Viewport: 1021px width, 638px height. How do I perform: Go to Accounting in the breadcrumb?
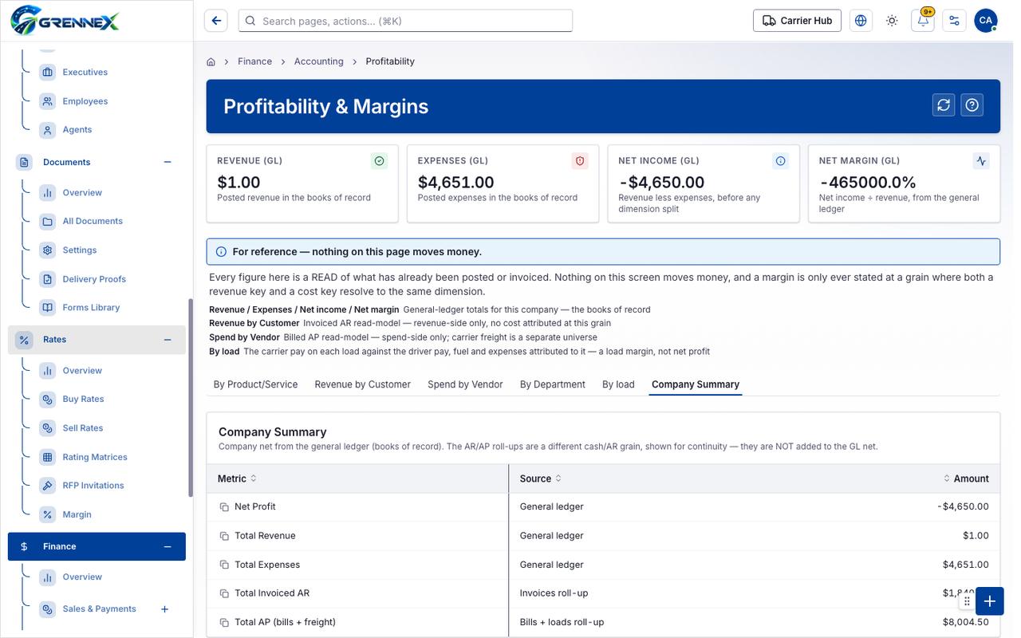(x=318, y=61)
